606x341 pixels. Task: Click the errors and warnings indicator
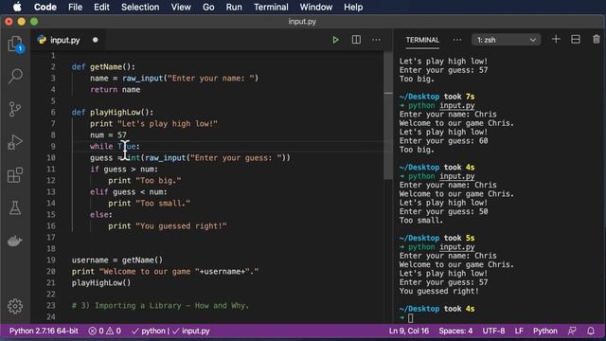(105, 331)
